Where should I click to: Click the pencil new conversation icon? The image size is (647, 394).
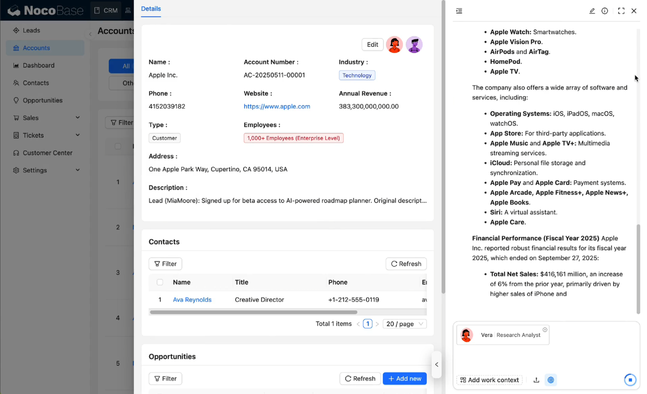(592, 11)
